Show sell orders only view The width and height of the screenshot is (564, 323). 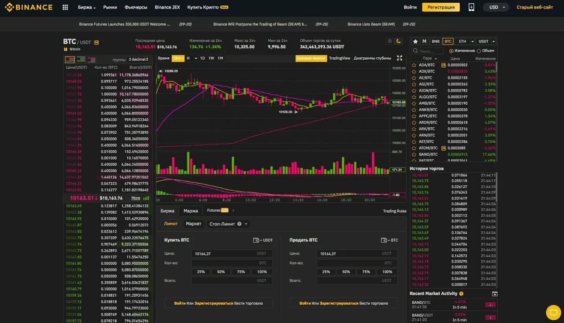[x=91, y=60]
